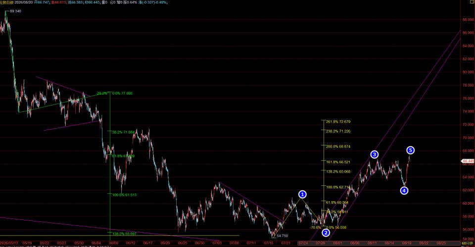Select the yellow Fibonacci level 0.0% 56.558
The image size is (475, 247).
click(x=336, y=228)
